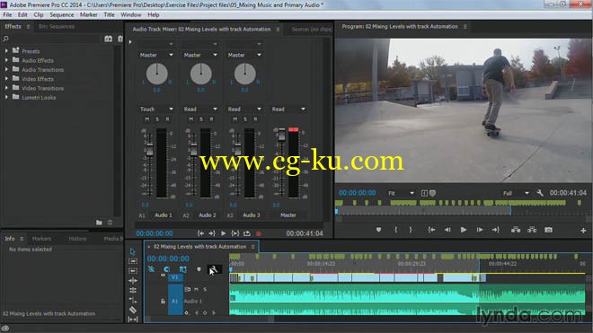Switch to the History tab
The width and height of the screenshot is (593, 333).
coord(77,239)
